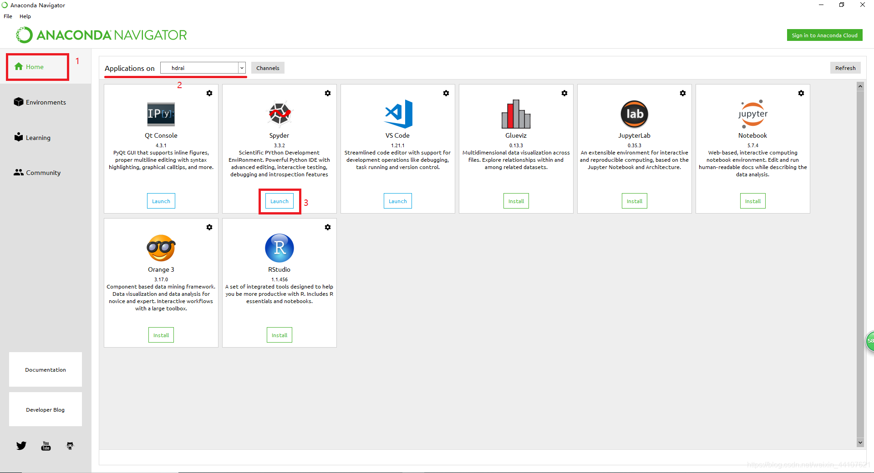
Task: Click the Channels button
Action: (x=268, y=68)
